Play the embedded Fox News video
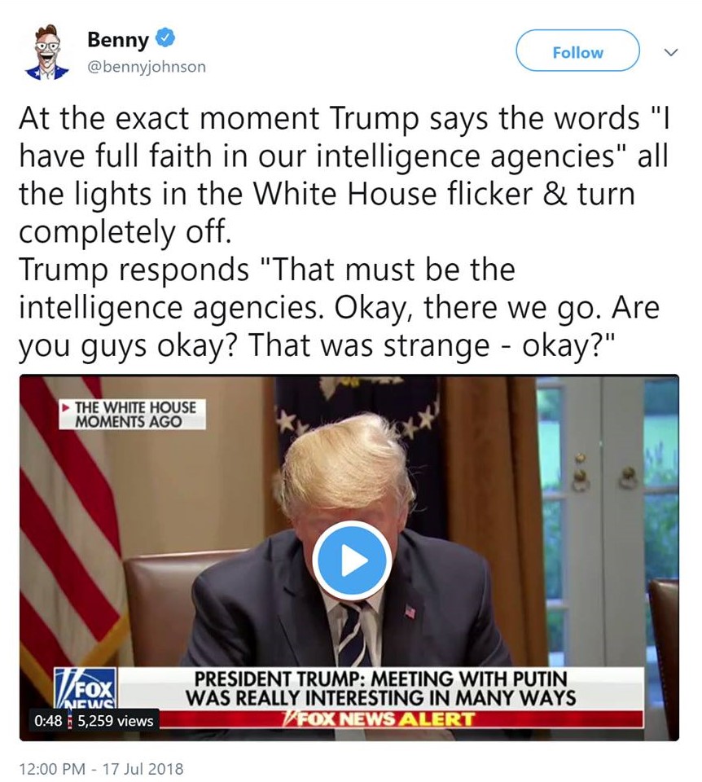 [x=352, y=560]
